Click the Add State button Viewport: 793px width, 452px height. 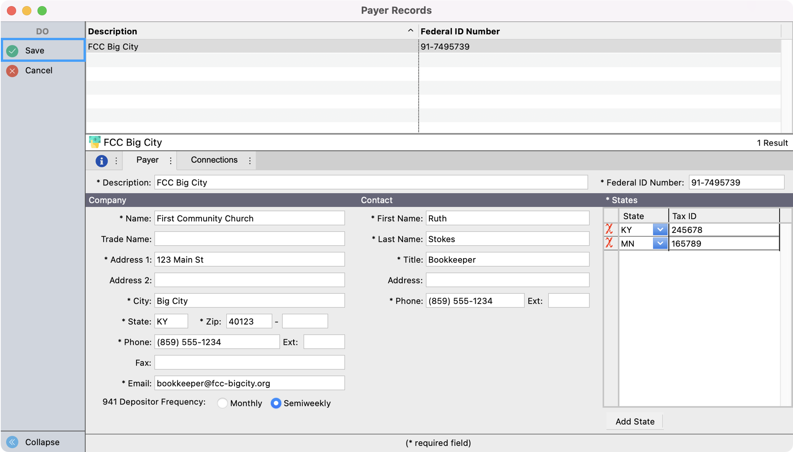(635, 421)
